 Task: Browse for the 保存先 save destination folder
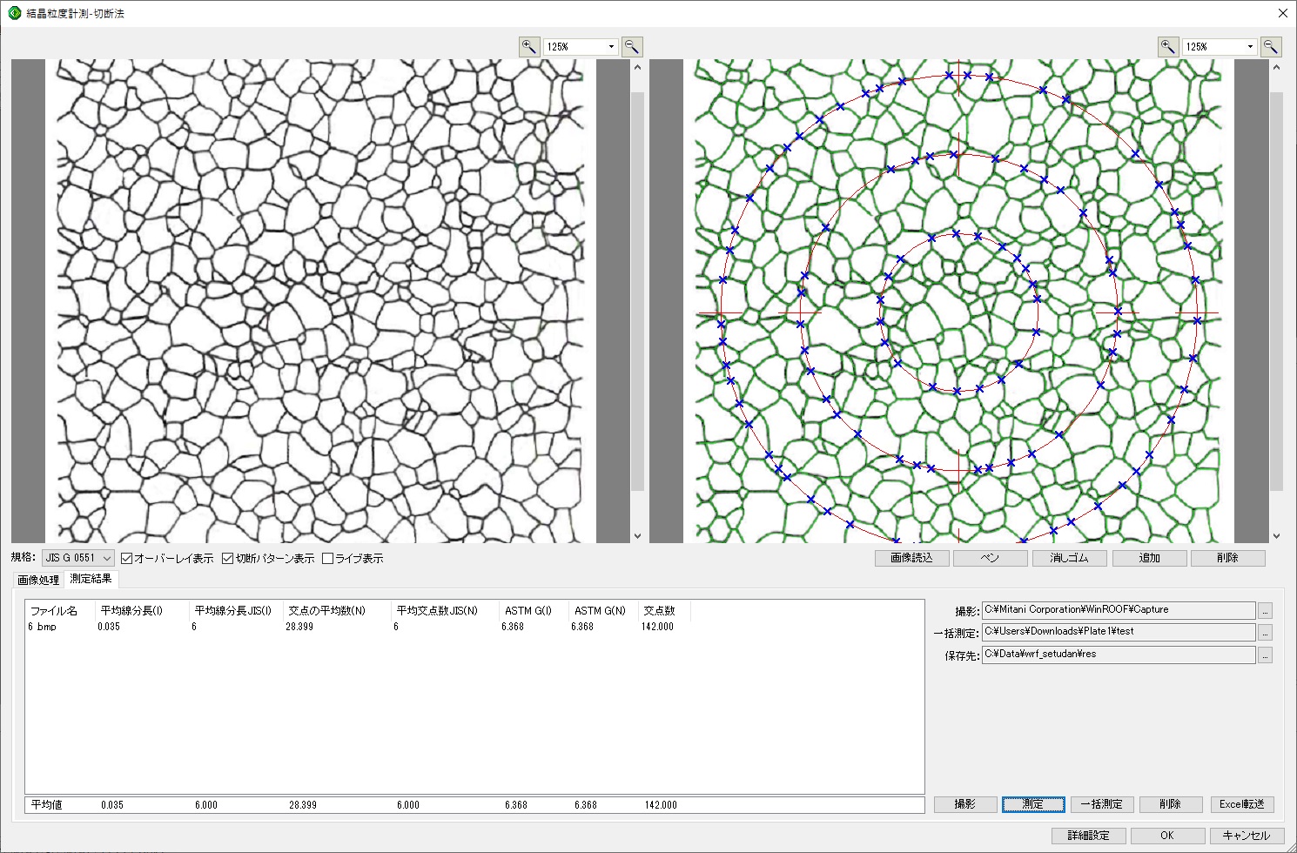pos(1266,655)
